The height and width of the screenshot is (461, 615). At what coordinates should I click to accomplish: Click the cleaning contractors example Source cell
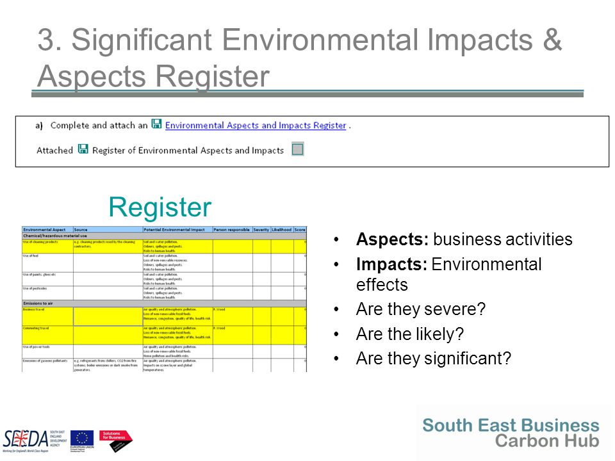pyautogui.click(x=108, y=247)
